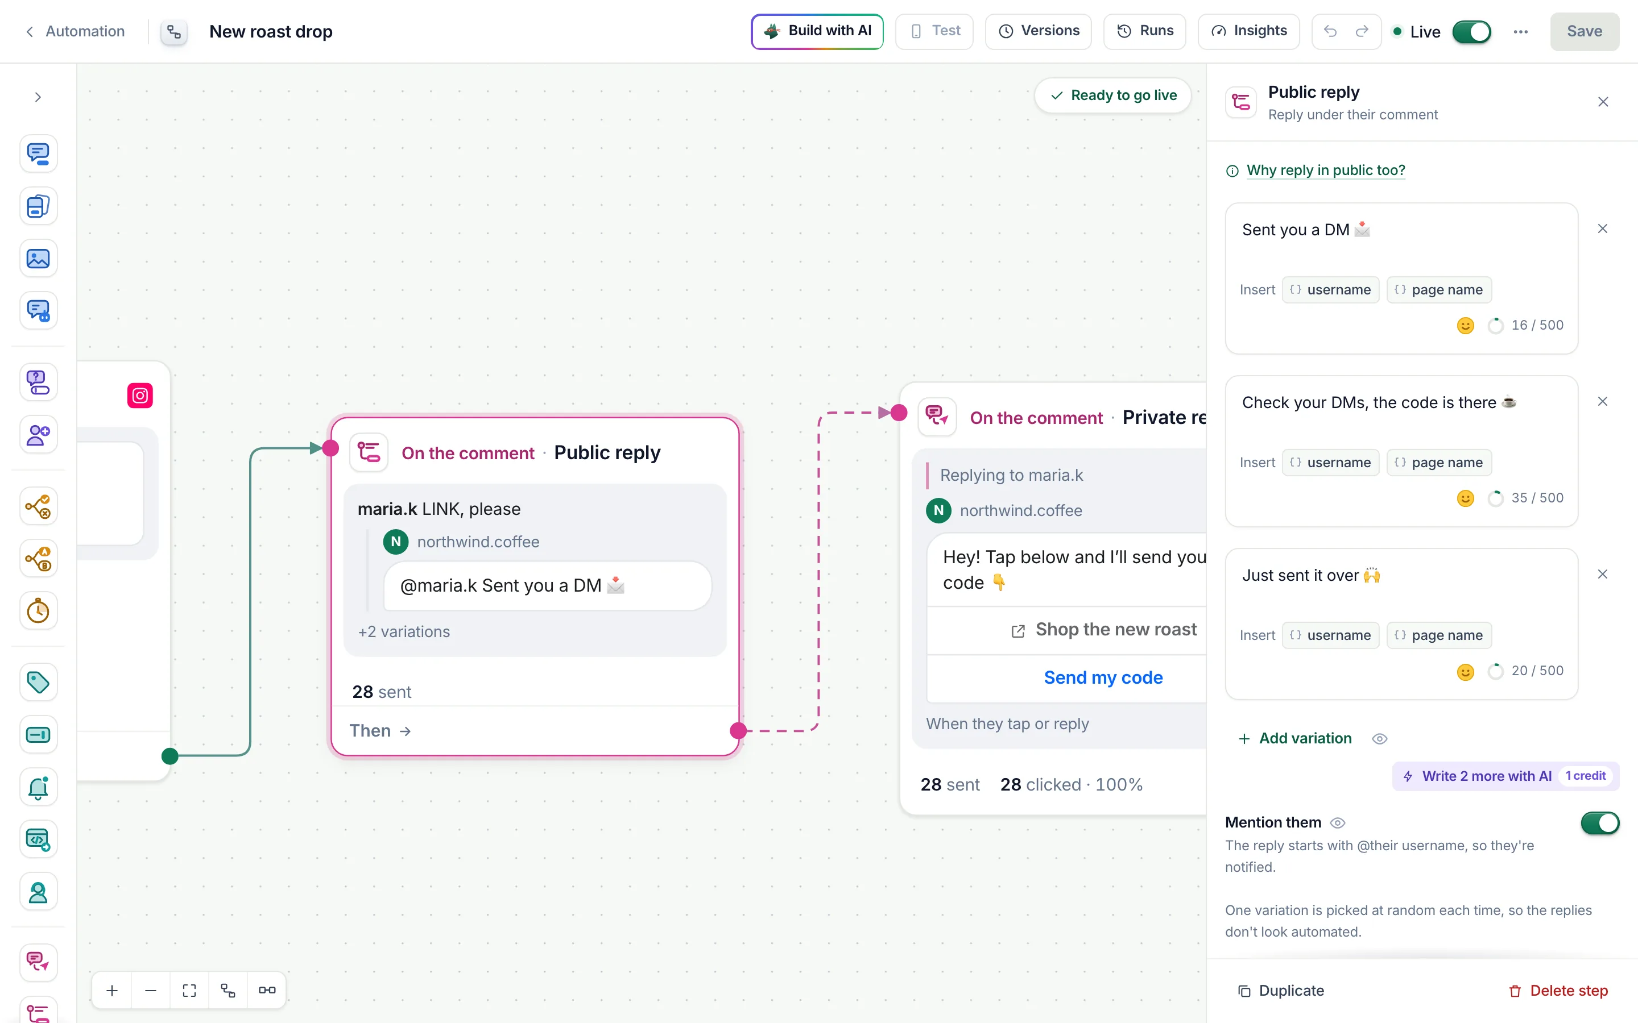
Task: Select the delay timer icon in sidebar
Action: point(39,610)
